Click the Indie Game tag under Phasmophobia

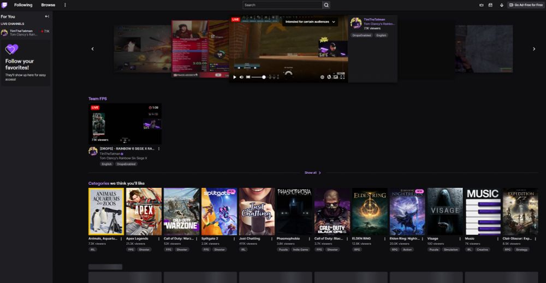(x=301, y=250)
